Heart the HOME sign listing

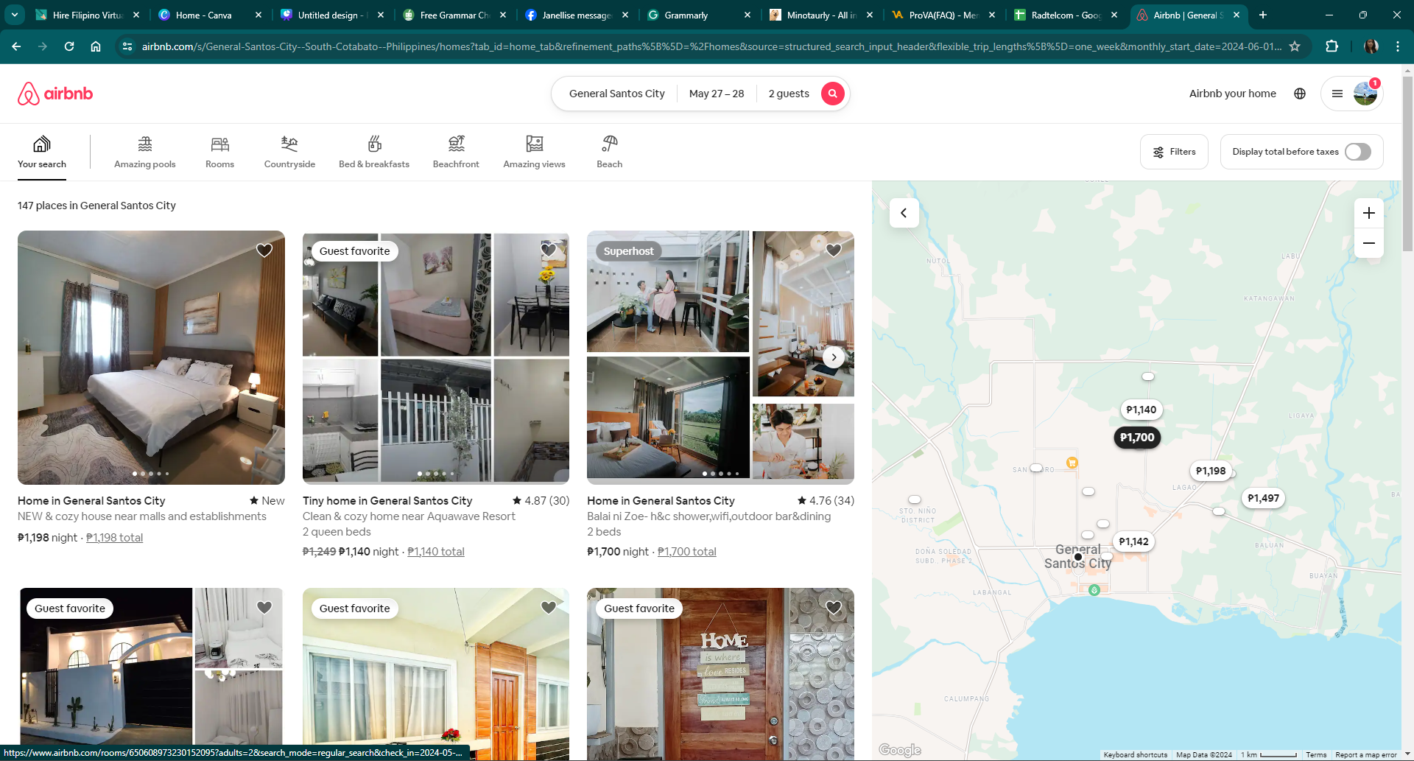834,608
